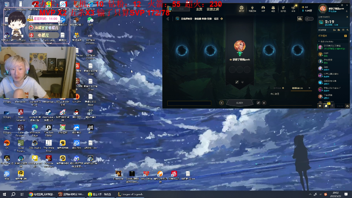Open The White Door desktop shortcut

[48, 146]
